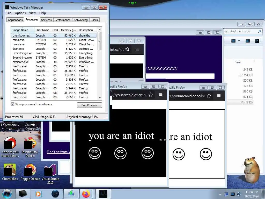Switch to the Services tab

pyautogui.click(x=46, y=20)
